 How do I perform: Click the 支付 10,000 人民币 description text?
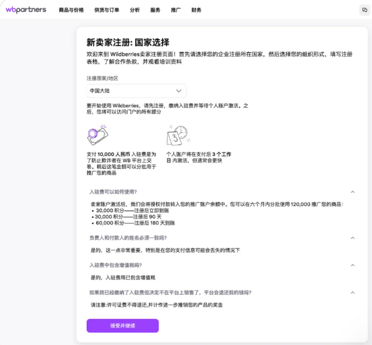pyautogui.click(x=121, y=164)
